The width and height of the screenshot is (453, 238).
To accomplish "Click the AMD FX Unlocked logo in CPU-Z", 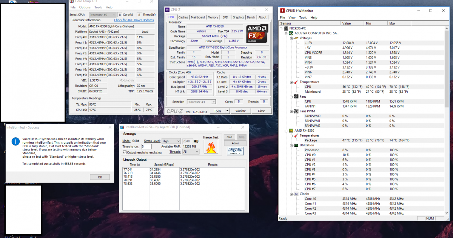I will point(257,34).
